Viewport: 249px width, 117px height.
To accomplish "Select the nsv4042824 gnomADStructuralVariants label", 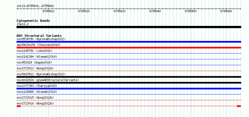I will click(48, 80).
